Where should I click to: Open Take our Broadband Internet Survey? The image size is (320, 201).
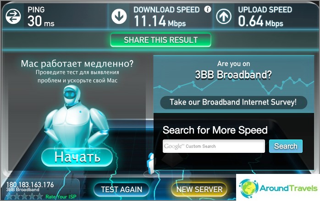pos(233,102)
